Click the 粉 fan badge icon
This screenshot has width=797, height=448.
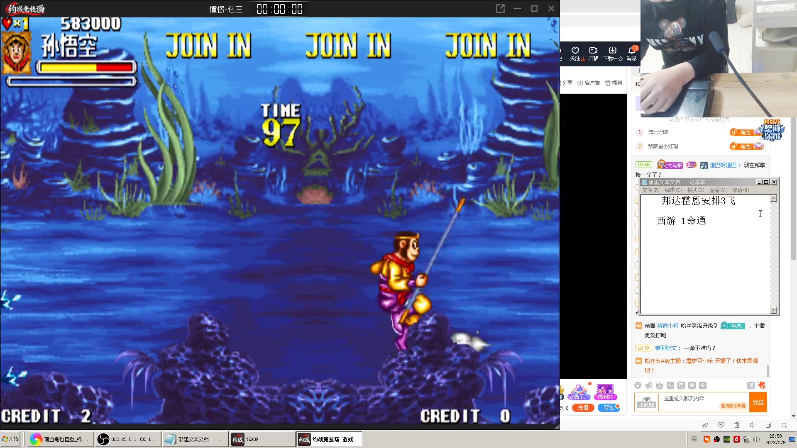(x=670, y=385)
